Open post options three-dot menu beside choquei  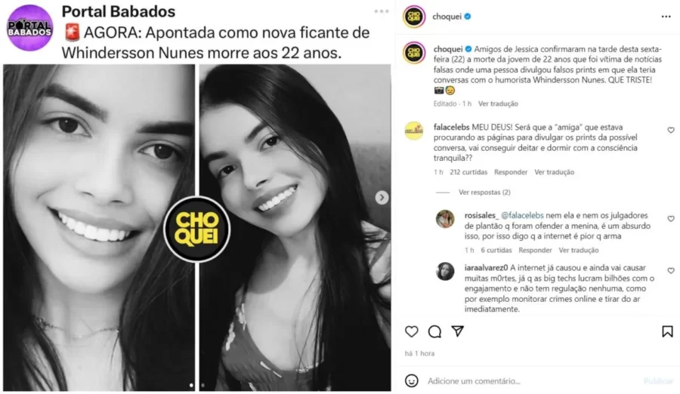pos(666,17)
